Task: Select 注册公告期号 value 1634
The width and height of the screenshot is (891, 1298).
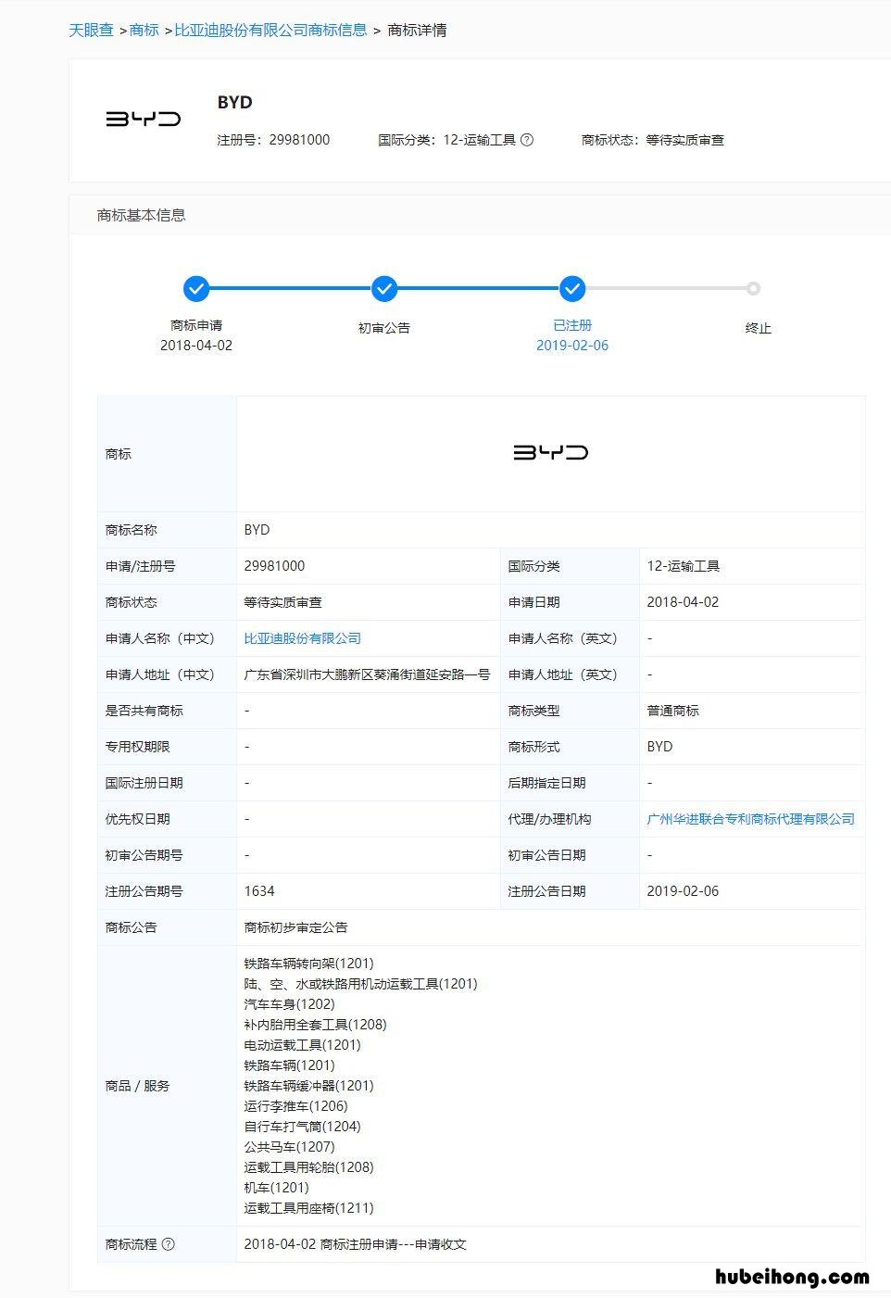Action: [x=259, y=891]
